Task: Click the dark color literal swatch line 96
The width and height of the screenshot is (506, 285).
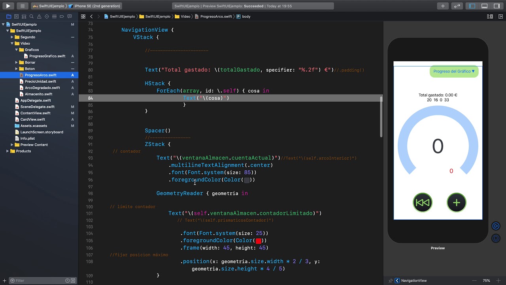Action: pyautogui.click(x=247, y=180)
